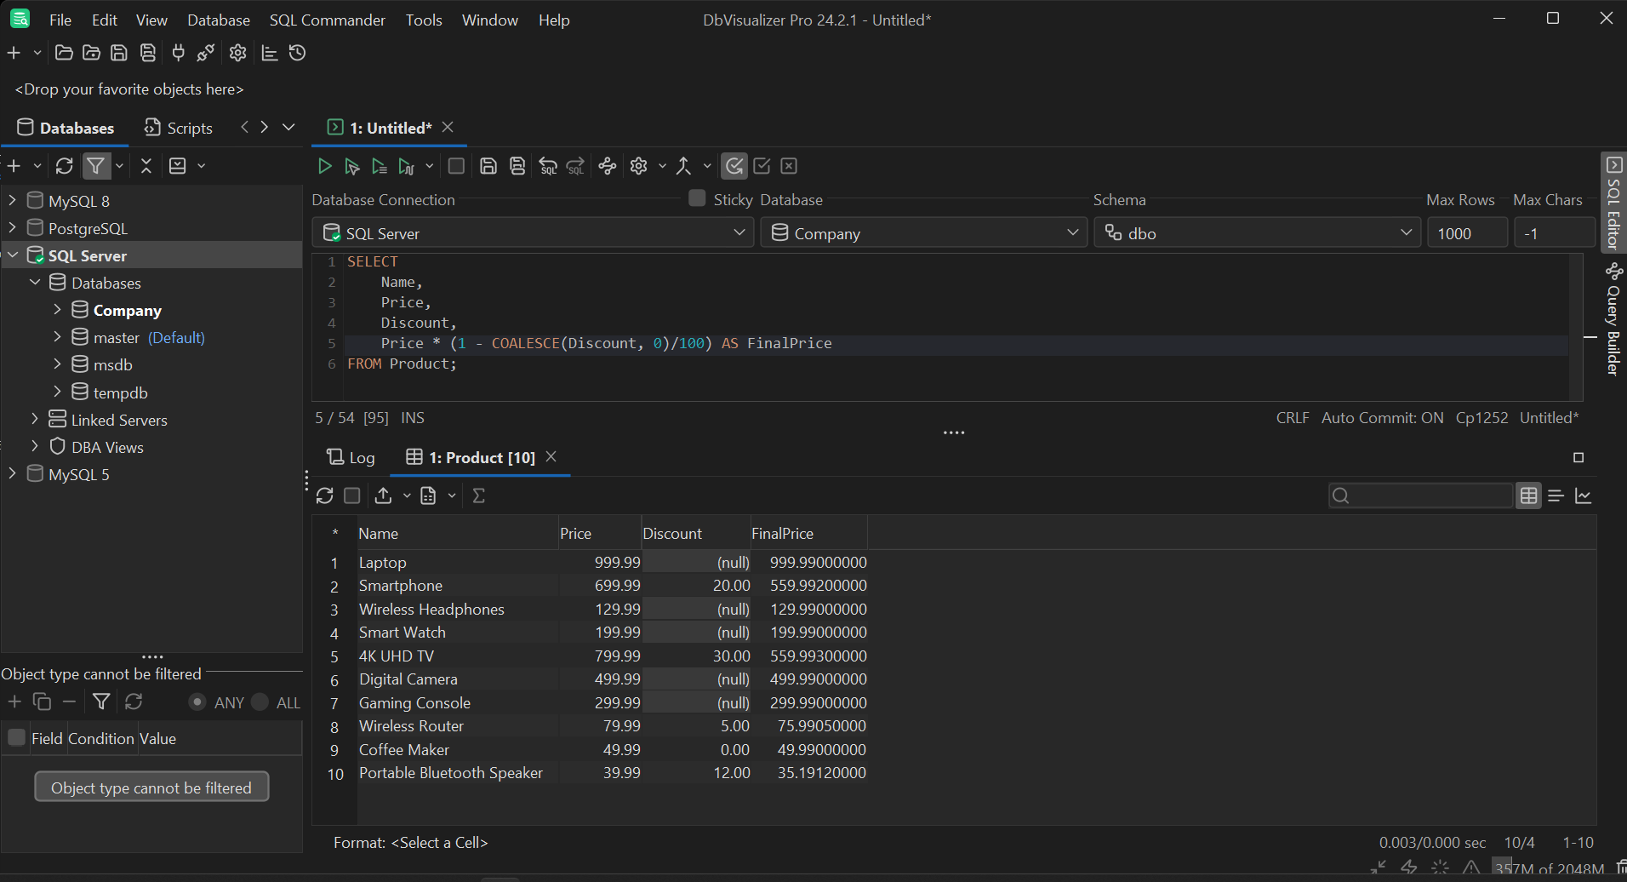
Task: Switch to the Scripts tab
Action: tap(178, 127)
